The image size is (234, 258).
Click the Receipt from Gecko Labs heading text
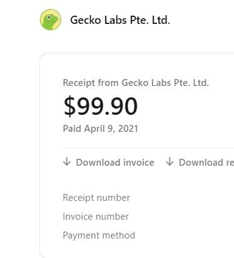[136, 83]
